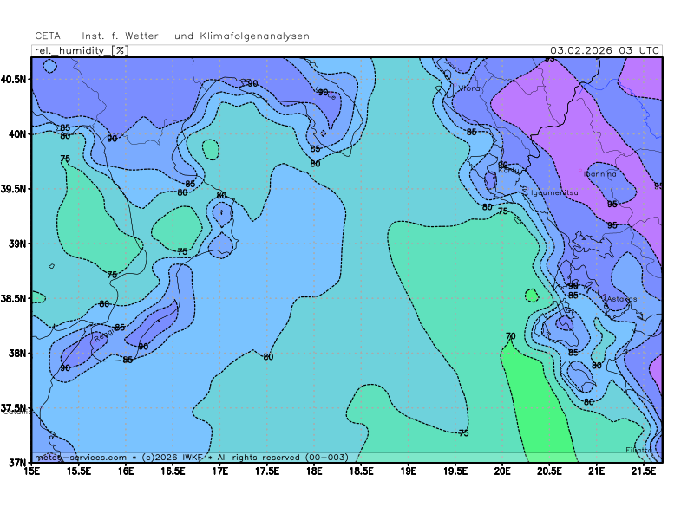
Task: Select the 18.5E longitude axis label
Action: (x=361, y=471)
